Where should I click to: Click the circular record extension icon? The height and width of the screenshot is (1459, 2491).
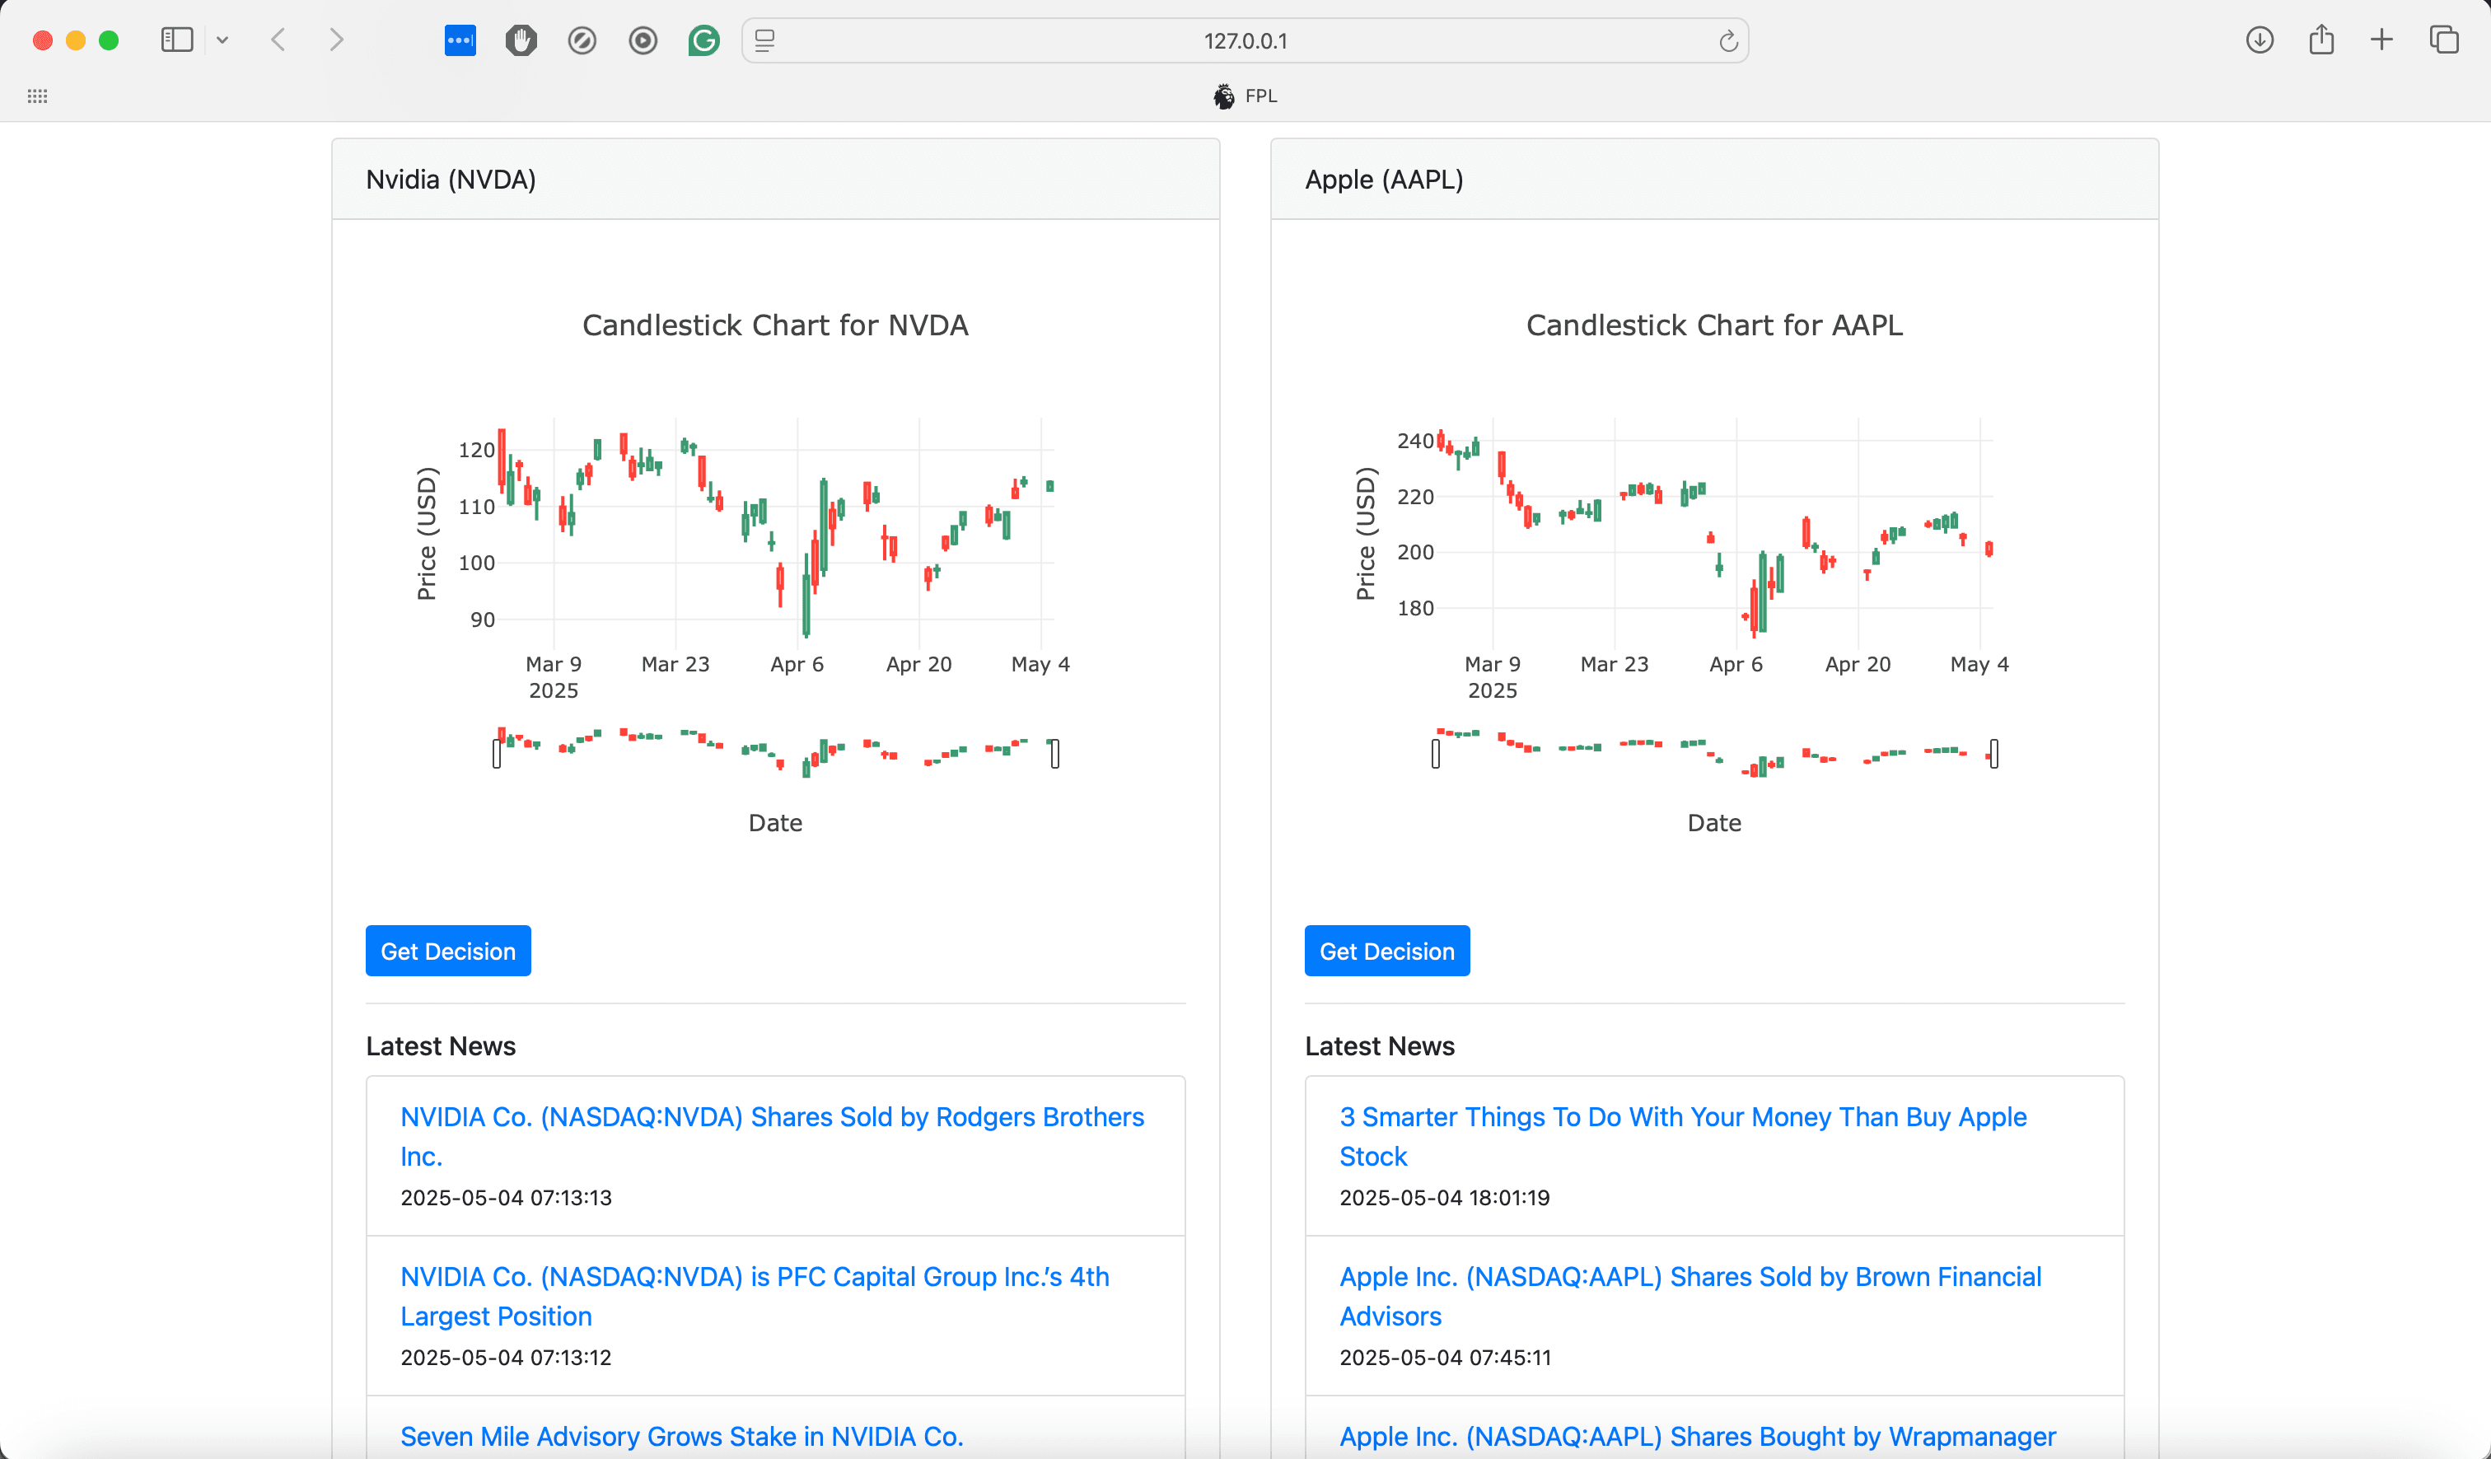click(643, 40)
